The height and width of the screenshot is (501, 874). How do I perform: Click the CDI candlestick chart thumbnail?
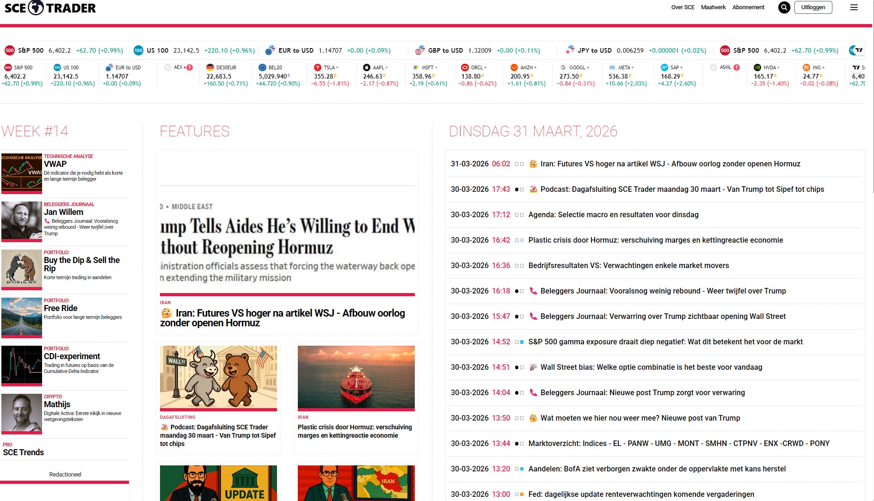click(x=22, y=365)
